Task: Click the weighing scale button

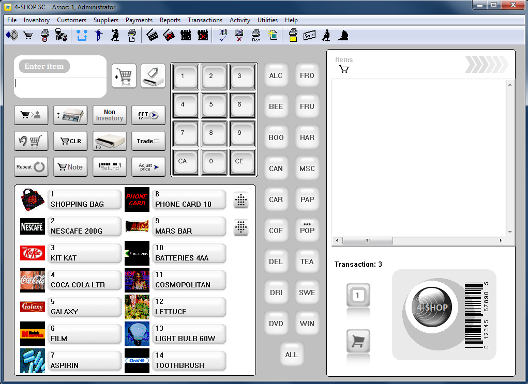Action: pyautogui.click(x=70, y=115)
